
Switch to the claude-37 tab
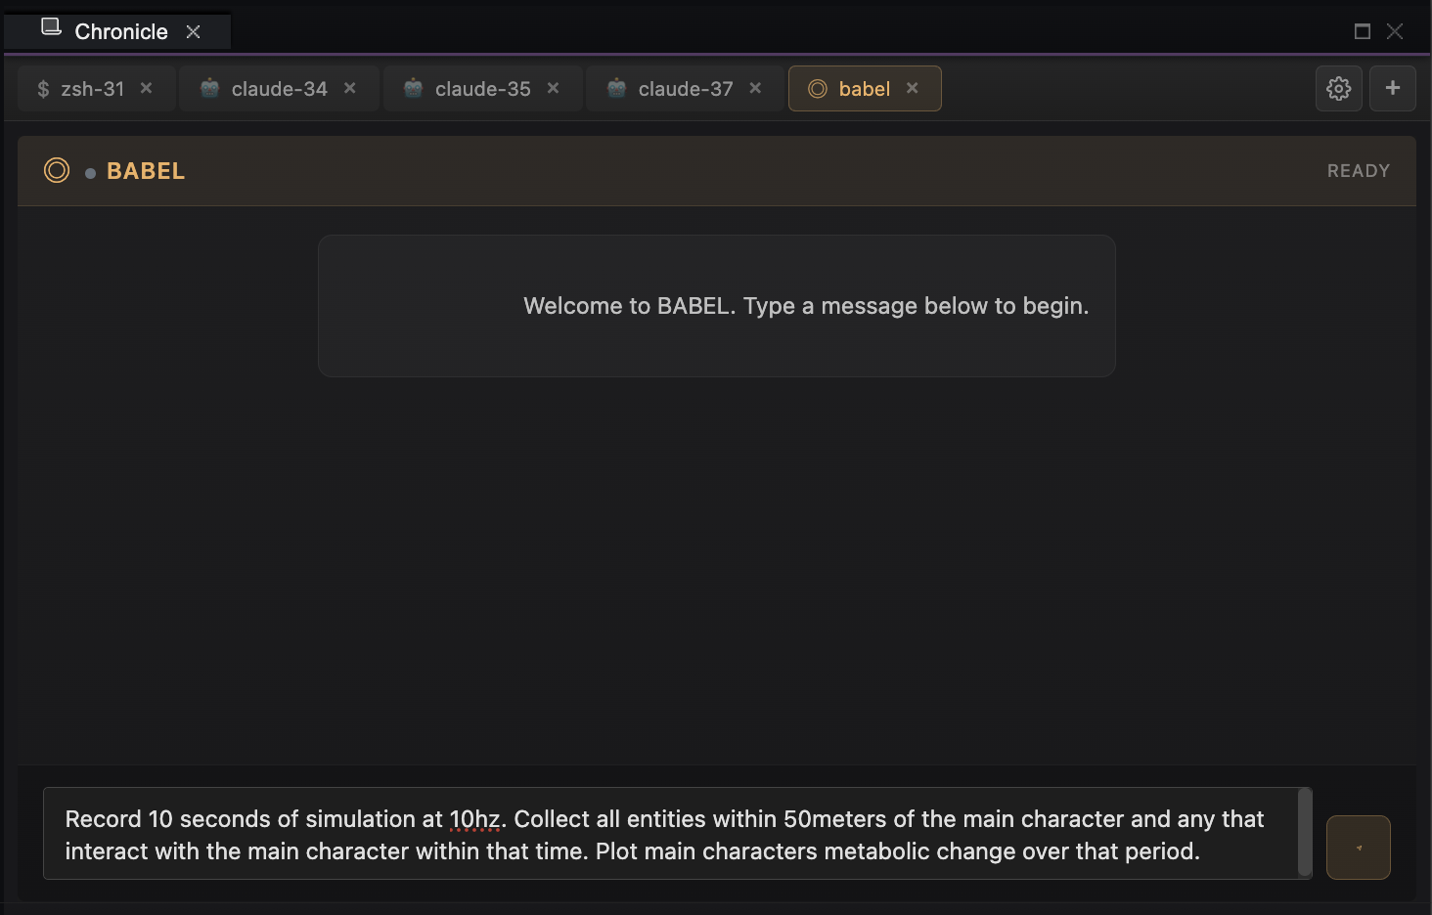click(685, 88)
